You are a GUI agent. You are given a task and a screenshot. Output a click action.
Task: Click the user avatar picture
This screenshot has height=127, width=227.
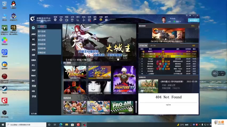164,20
